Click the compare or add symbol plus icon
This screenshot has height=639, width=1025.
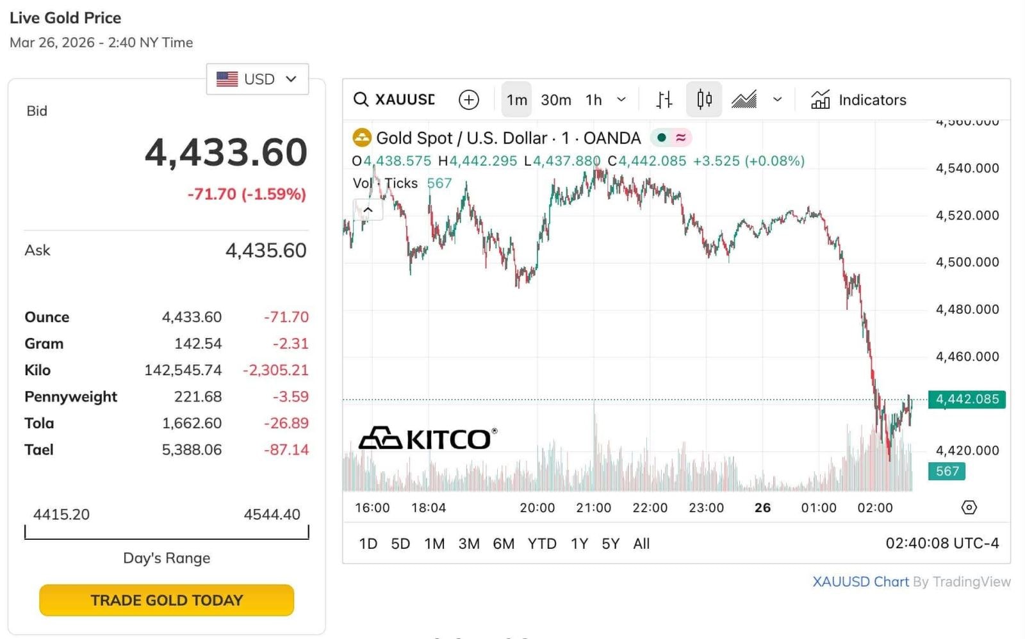pyautogui.click(x=469, y=100)
